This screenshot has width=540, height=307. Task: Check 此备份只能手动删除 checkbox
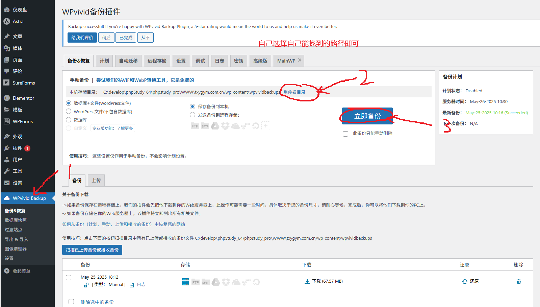[x=345, y=134]
